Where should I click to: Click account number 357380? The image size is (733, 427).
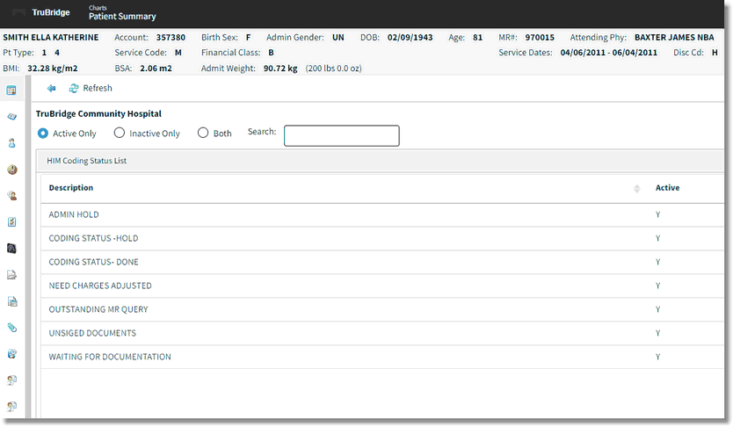(171, 38)
